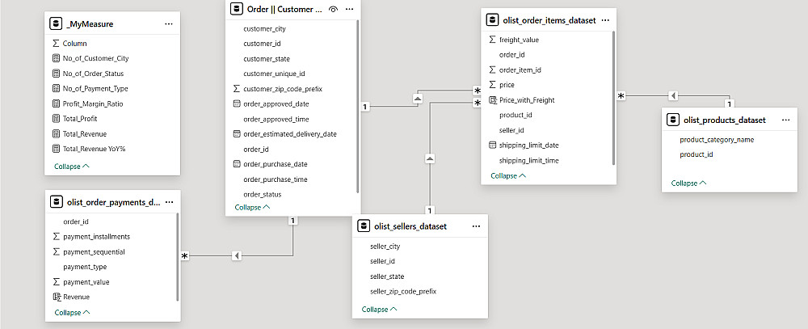This screenshot has height=329, width=808.
Task: Select the Profit_Margin_Ratio measure
Action: pyautogui.click(x=95, y=104)
